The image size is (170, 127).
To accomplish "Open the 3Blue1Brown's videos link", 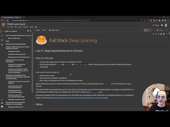I will (x=59, y=98).
